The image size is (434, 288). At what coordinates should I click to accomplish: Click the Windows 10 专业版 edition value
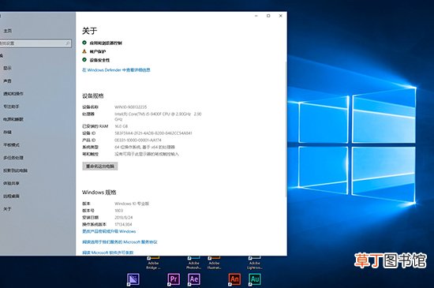point(132,204)
